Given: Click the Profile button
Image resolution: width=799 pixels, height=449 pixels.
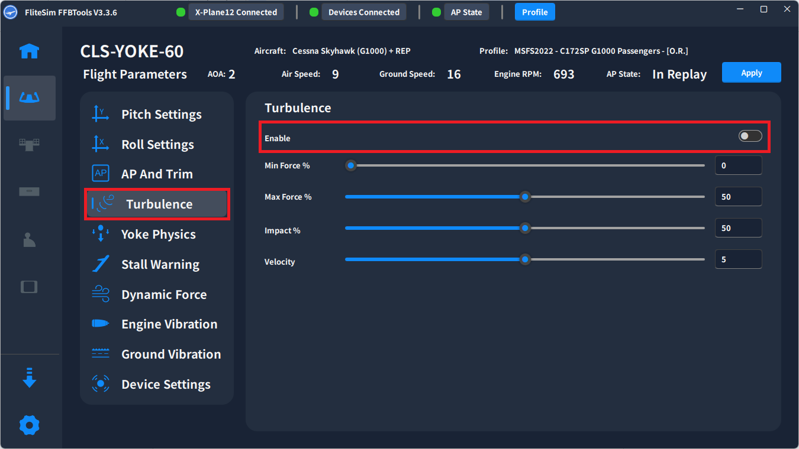Looking at the screenshot, I should click(535, 12).
